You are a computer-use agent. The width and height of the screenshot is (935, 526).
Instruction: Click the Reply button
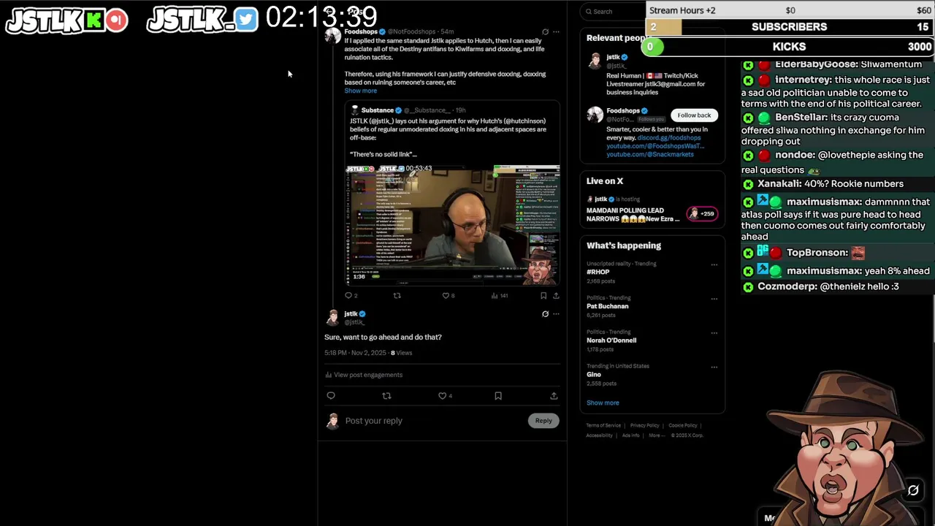(x=543, y=421)
